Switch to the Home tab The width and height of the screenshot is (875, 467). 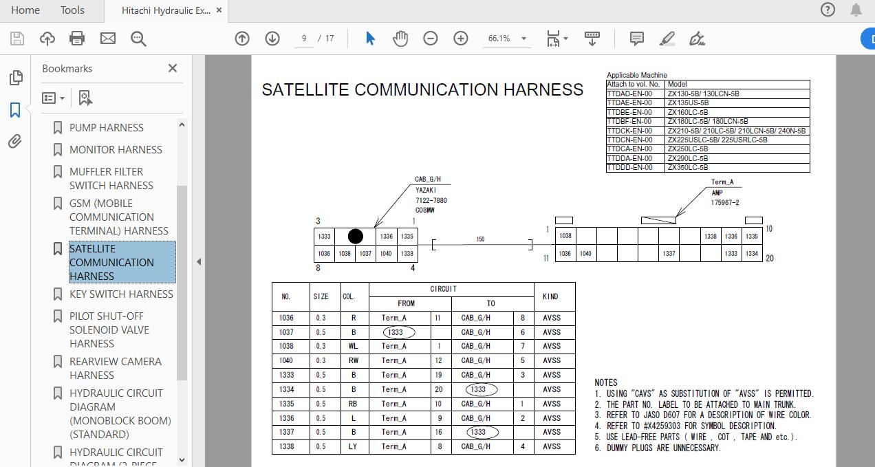pyautogui.click(x=25, y=10)
